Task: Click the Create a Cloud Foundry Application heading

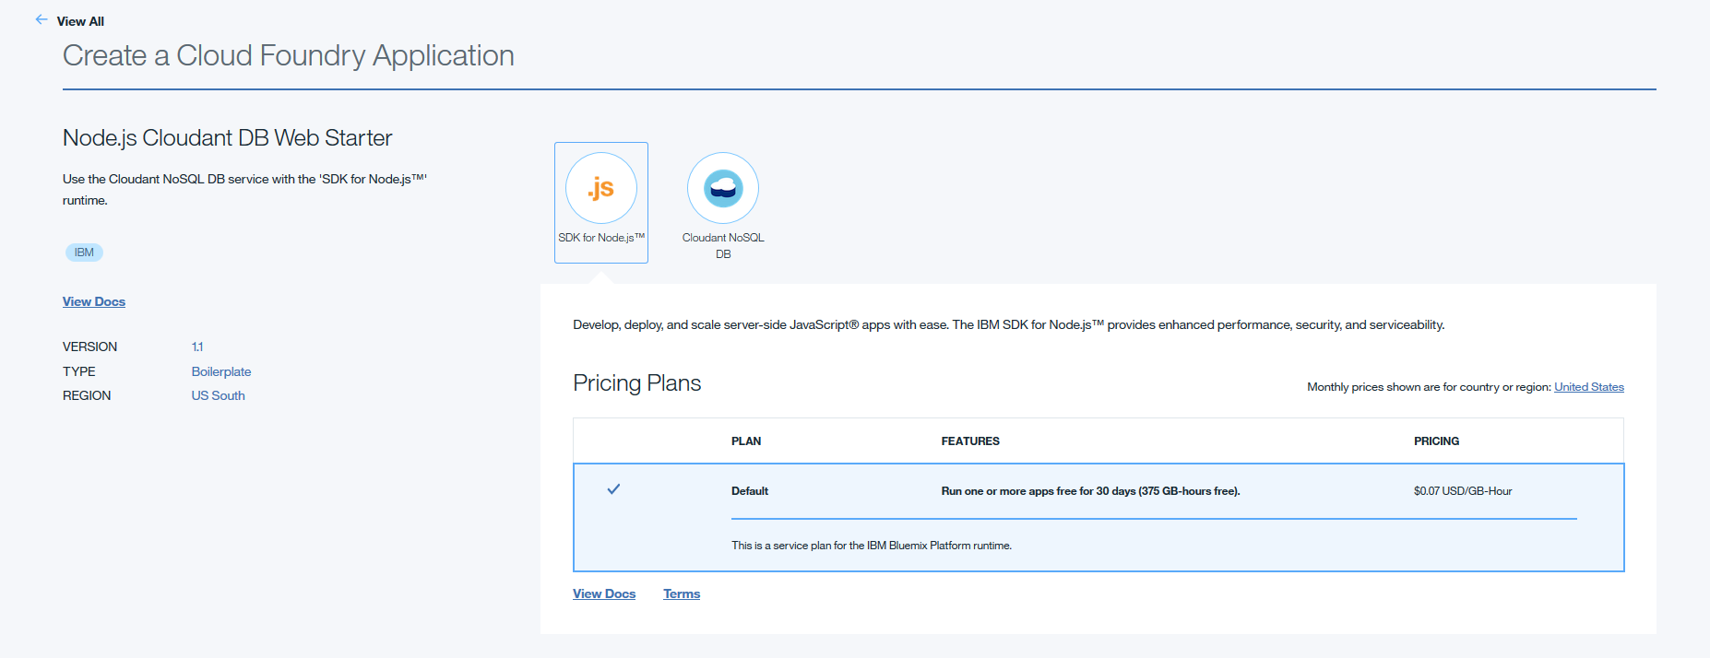Action: pos(289,55)
